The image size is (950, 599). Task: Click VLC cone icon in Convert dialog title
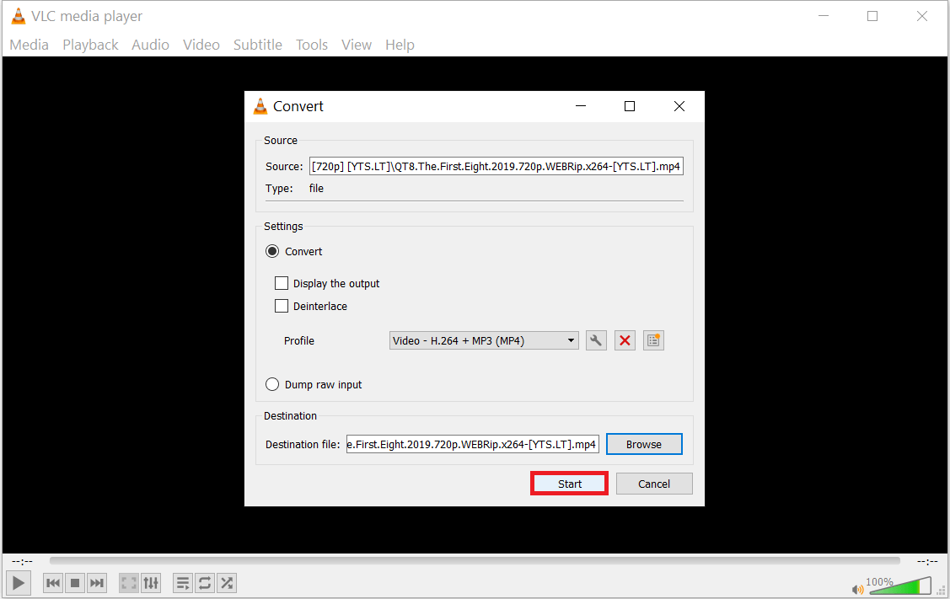coord(260,106)
